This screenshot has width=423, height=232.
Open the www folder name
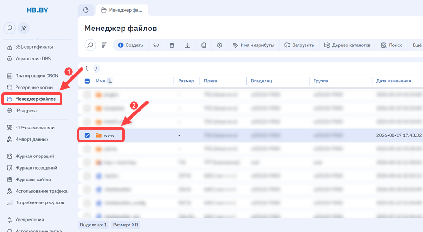[x=109, y=135]
